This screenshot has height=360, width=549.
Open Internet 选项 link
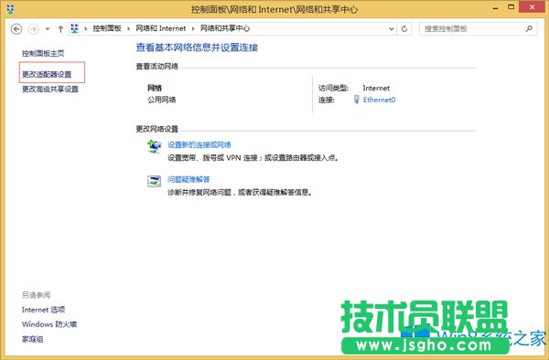coord(43,310)
